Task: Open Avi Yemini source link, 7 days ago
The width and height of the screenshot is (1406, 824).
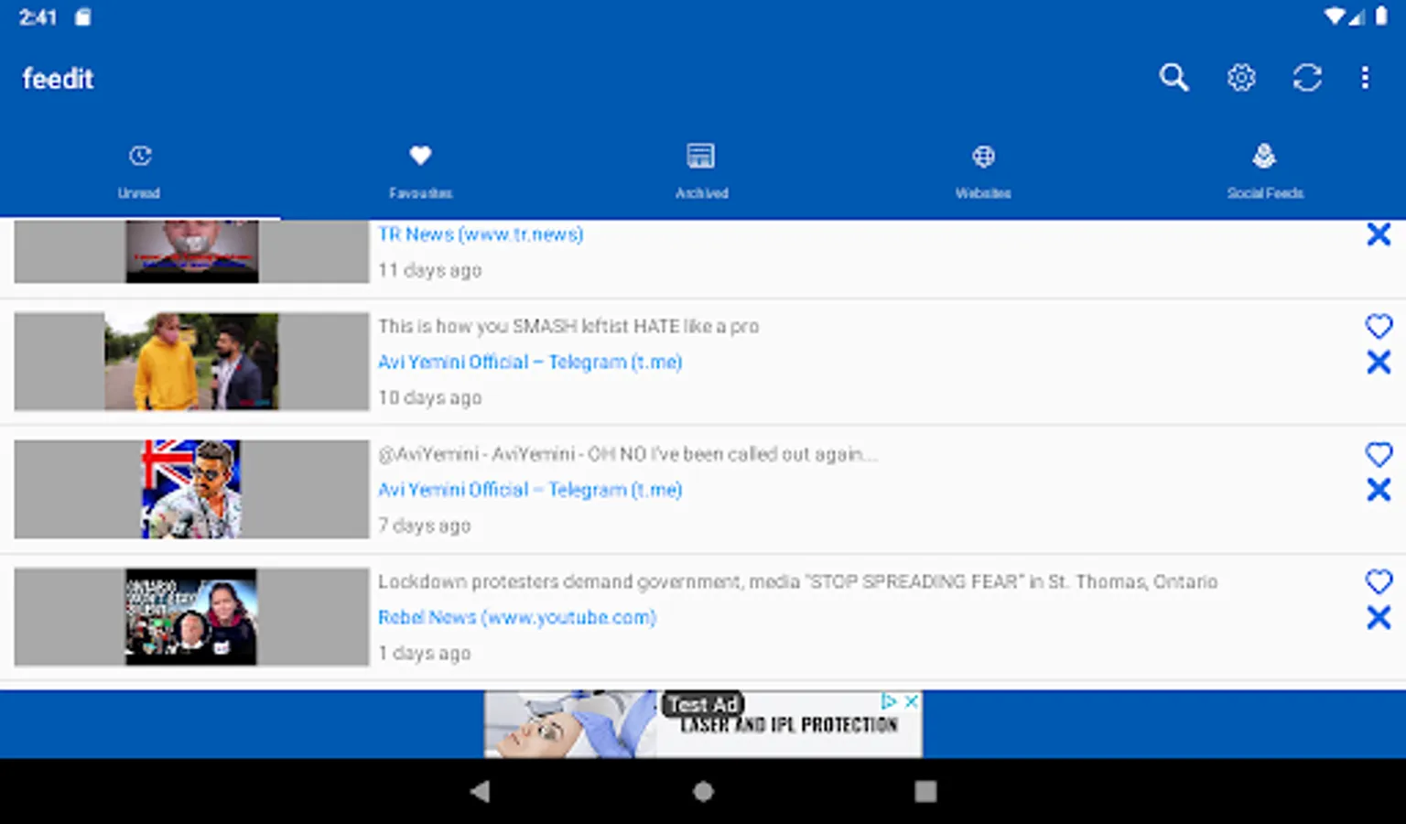Action: point(530,490)
